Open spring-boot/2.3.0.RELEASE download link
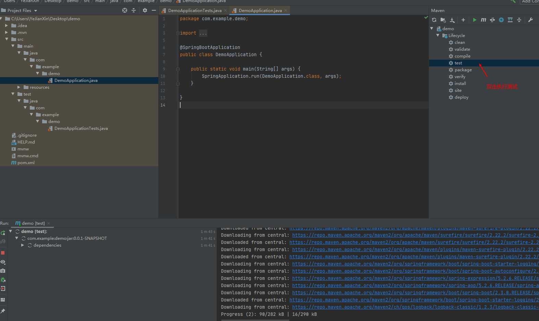Viewport: 539px width, 321px height. [x=415, y=293]
